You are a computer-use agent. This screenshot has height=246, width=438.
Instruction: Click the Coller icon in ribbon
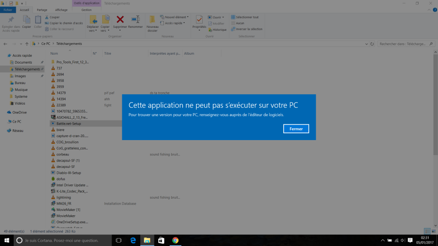(x=38, y=20)
